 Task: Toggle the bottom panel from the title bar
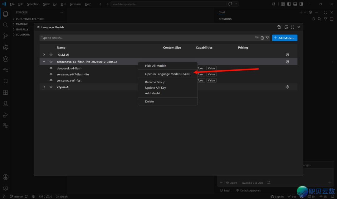pyautogui.click(x=295, y=4)
